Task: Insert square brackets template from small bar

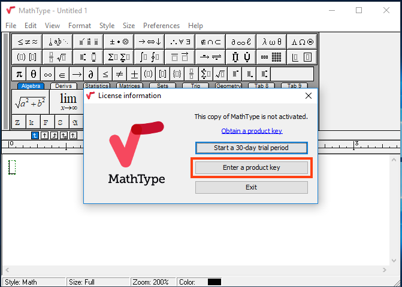Action: tap(162, 74)
